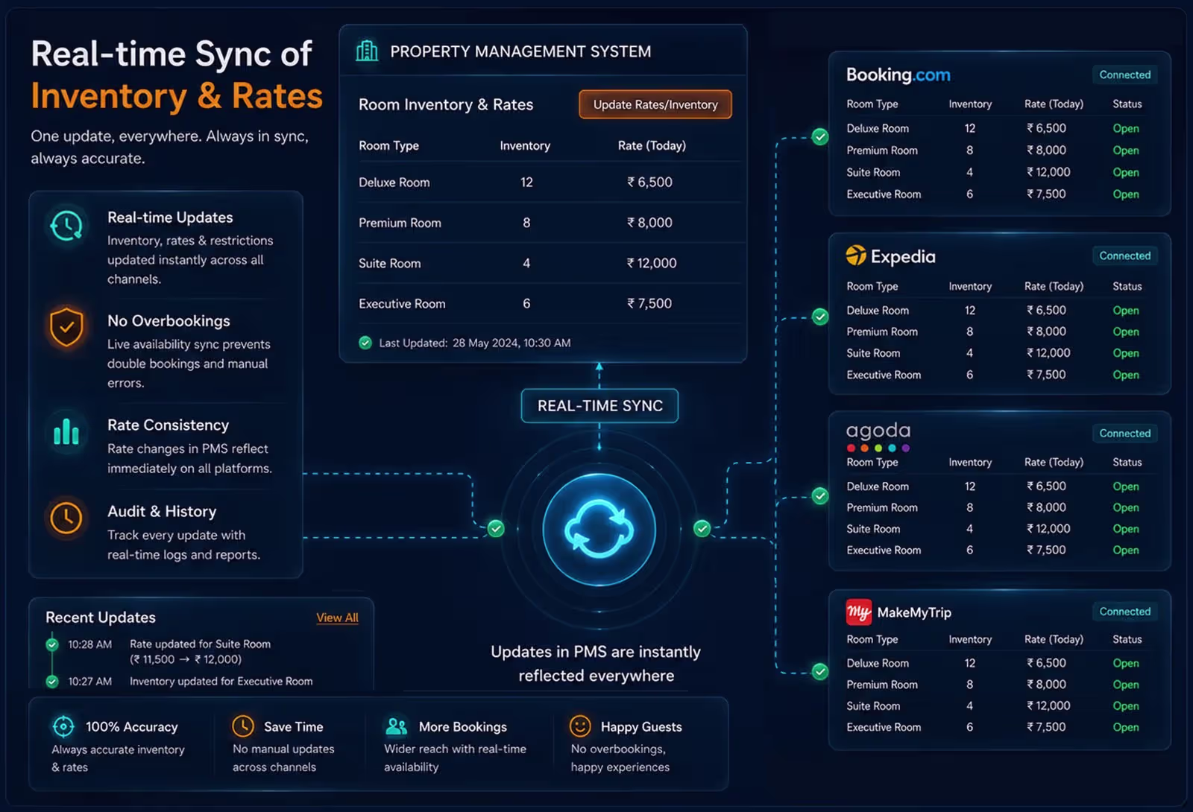The height and width of the screenshot is (812, 1193).
Task: Click the Rate (Today) header in MakeMyTrip card
Action: 1054,639
